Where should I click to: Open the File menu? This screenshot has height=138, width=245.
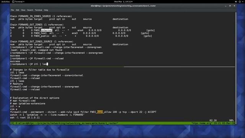click(x=12, y=10)
